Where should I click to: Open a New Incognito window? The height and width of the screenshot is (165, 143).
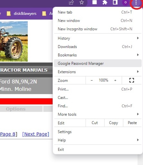pyautogui.click(x=98, y=29)
